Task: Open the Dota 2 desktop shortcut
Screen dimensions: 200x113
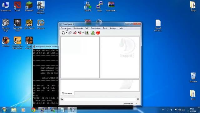Action: tap(17, 6)
